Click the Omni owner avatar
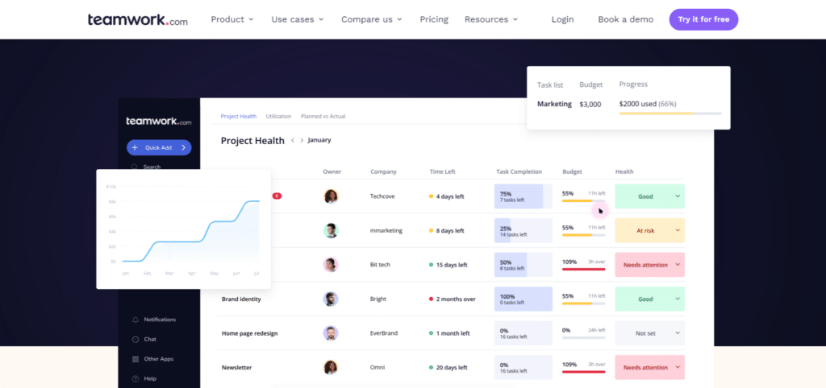This screenshot has height=388, width=826. tap(331, 368)
